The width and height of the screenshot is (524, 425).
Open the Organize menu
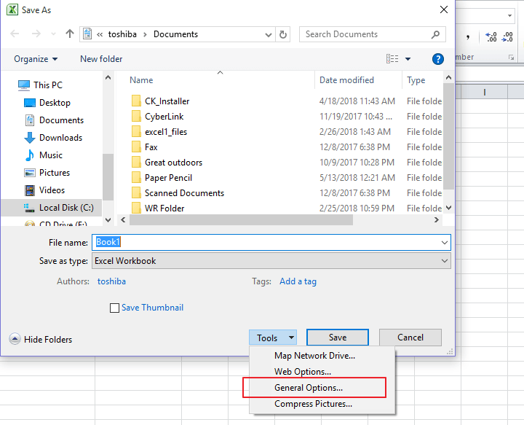point(36,59)
